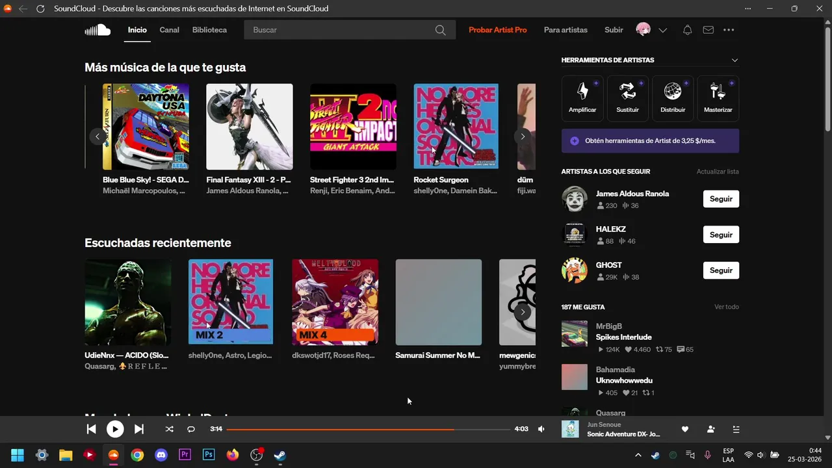832x468 pixels.
Task: Open the Para artistas menu item
Action: (565, 30)
